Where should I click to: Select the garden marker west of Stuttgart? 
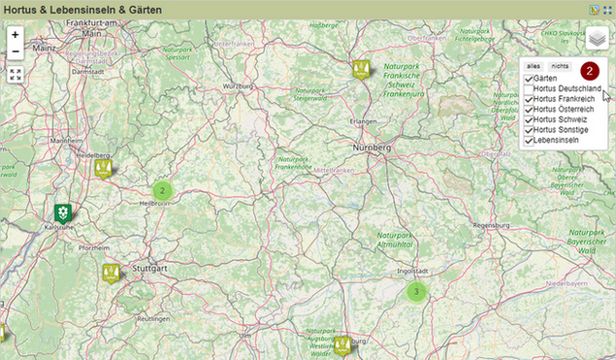click(x=112, y=274)
